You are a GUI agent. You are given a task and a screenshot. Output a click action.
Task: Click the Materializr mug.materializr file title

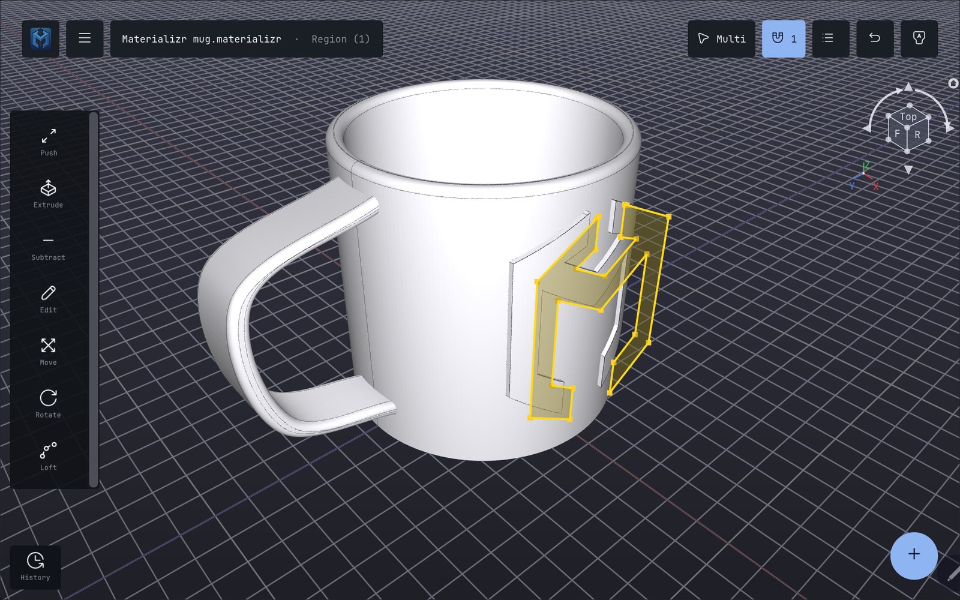(202, 39)
